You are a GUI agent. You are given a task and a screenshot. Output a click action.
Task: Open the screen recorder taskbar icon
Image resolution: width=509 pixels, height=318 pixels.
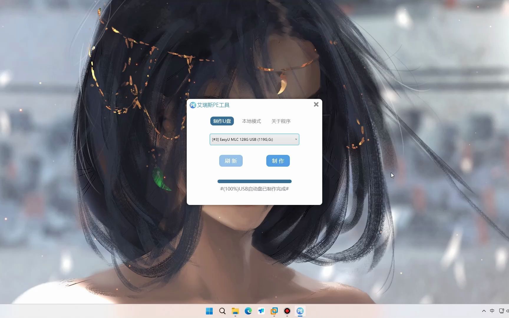[287, 311]
